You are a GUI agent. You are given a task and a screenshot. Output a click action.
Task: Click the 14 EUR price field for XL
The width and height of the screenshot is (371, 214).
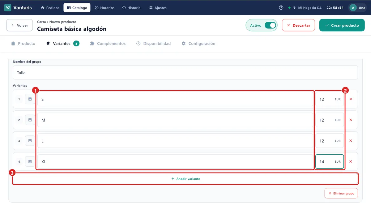[330, 161]
